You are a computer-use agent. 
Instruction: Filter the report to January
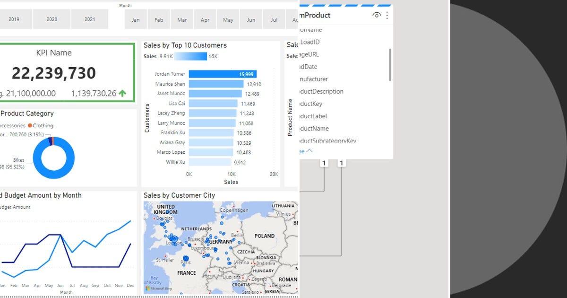(136, 19)
